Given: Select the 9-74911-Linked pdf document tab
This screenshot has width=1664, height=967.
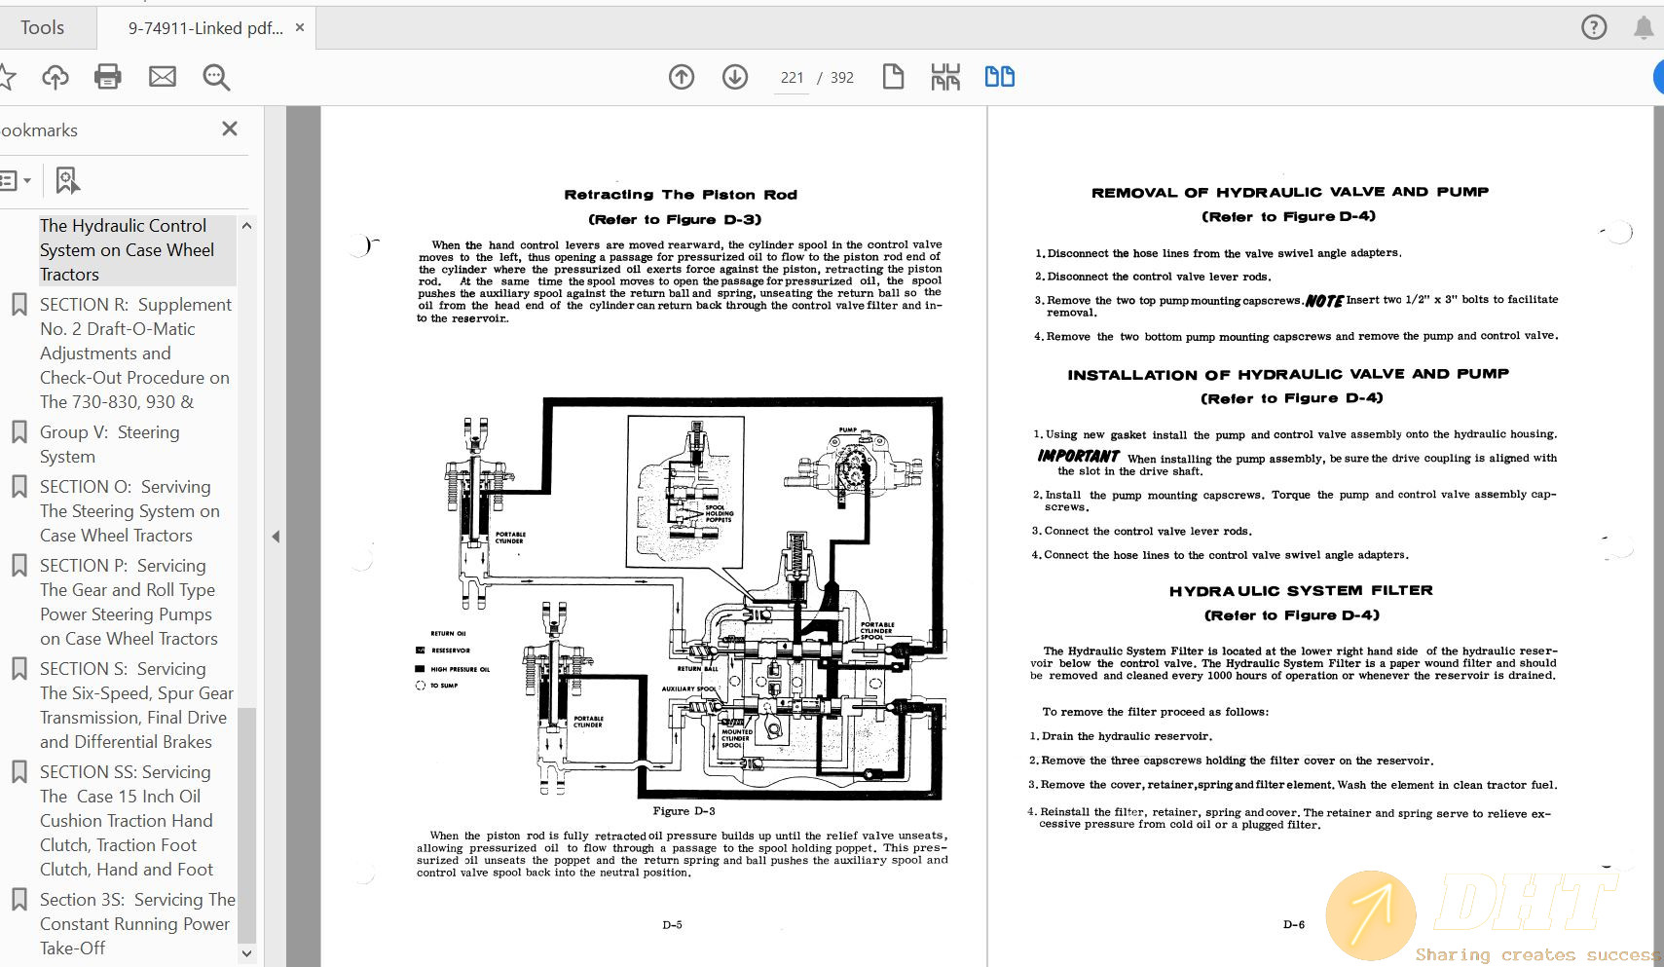Looking at the screenshot, I should pos(205,28).
